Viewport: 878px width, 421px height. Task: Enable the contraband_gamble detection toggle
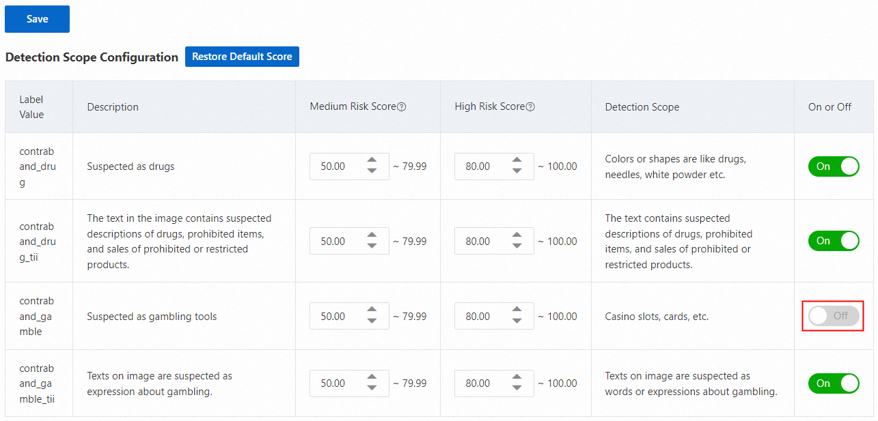833,316
